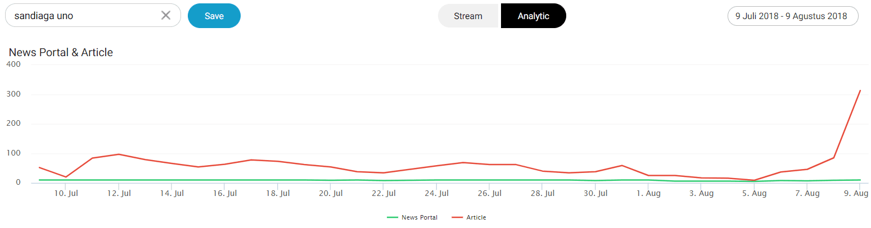The width and height of the screenshot is (871, 228).
Task: Clear the search field with X icon
Action: click(166, 15)
